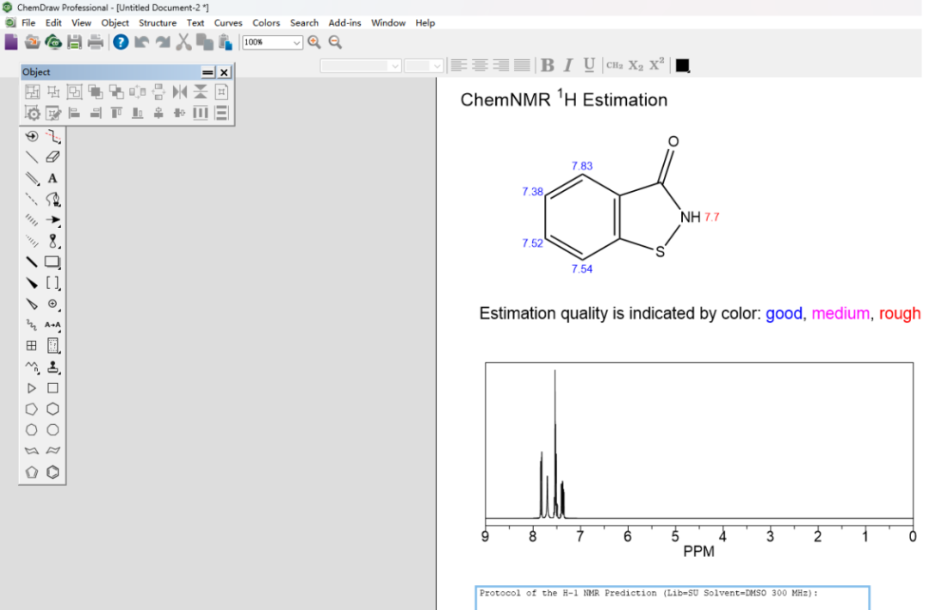Select the cyclohexane ring tool
Screen dimensions: 930x610
pyautogui.click(x=53, y=409)
